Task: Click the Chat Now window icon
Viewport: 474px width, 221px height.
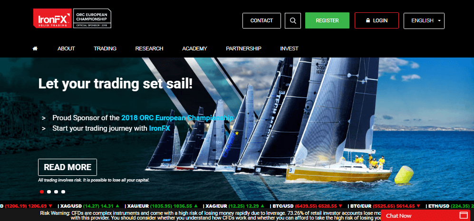Action: [x=464, y=216]
